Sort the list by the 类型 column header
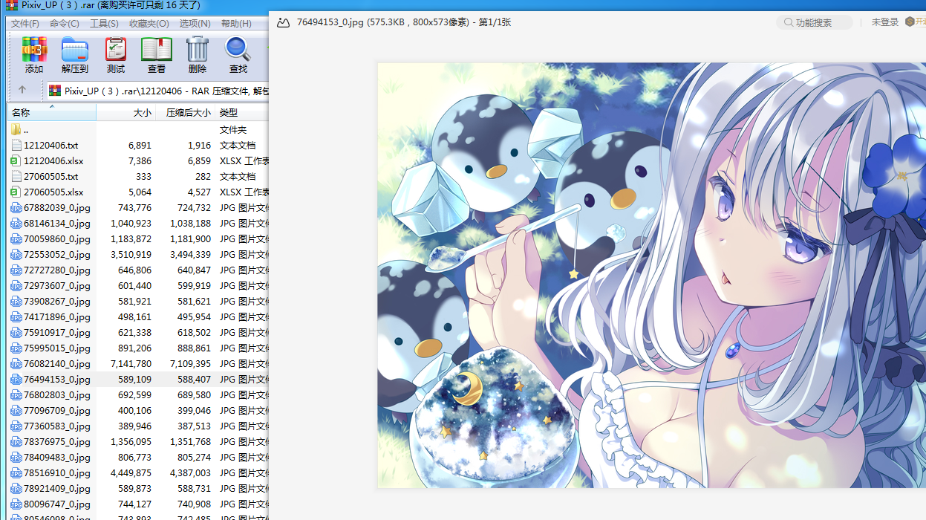926x520 pixels. (242, 112)
